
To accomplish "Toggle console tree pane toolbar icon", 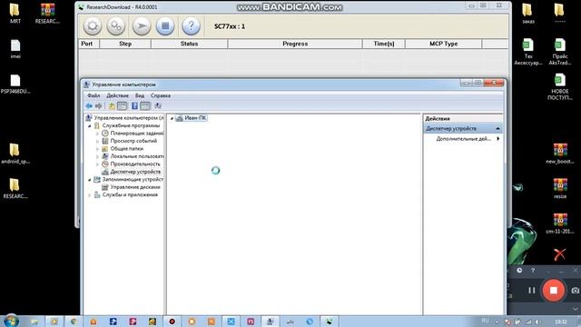I will pyautogui.click(x=122, y=106).
